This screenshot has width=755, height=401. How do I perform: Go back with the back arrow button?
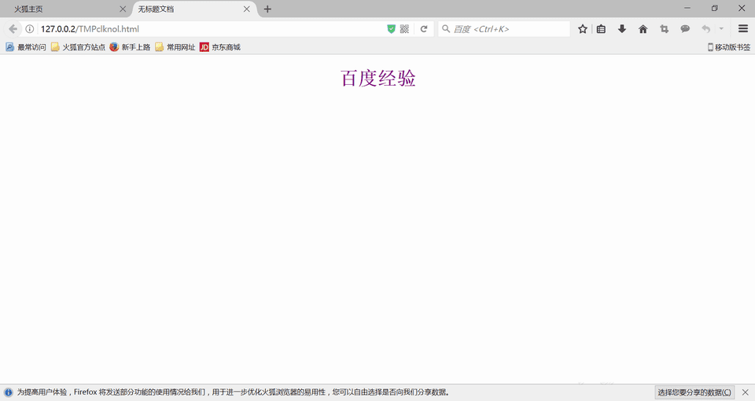(13, 29)
